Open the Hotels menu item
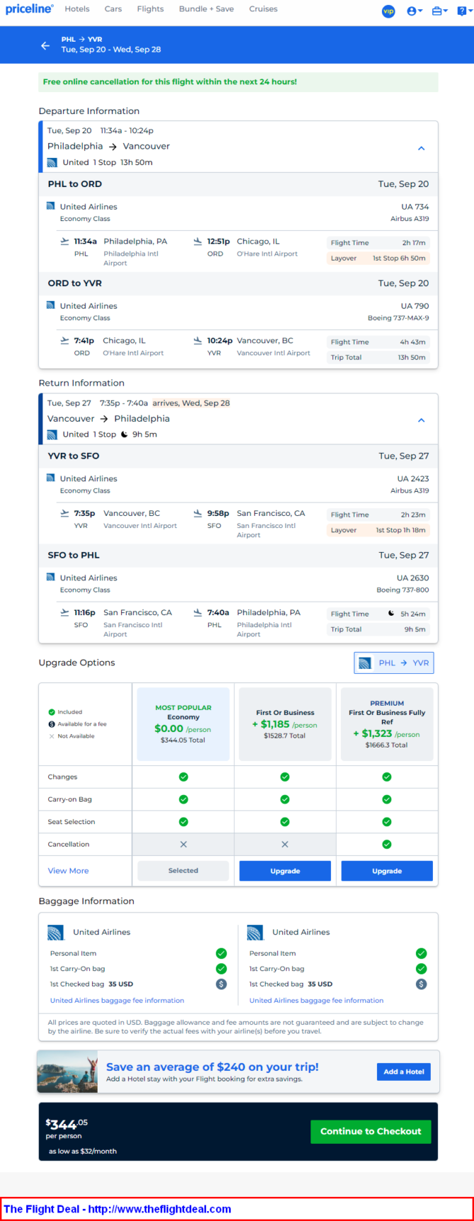Viewport: 474px width, 1221px height. pos(77,9)
